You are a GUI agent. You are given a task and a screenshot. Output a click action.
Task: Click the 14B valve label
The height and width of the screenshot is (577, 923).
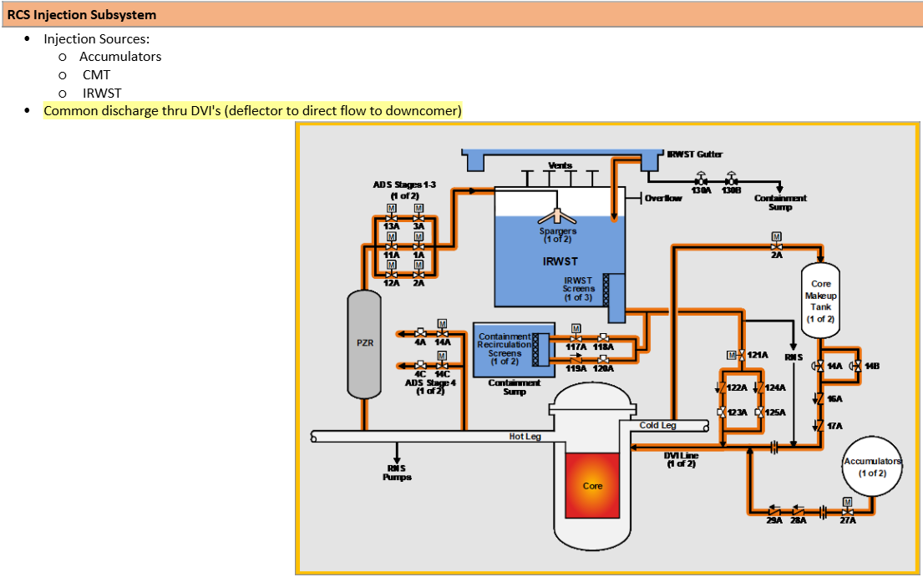click(x=872, y=366)
